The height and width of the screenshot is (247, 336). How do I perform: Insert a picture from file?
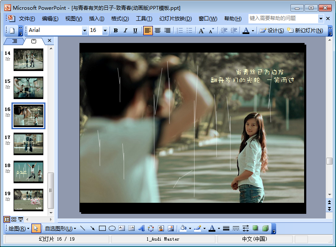170,228
